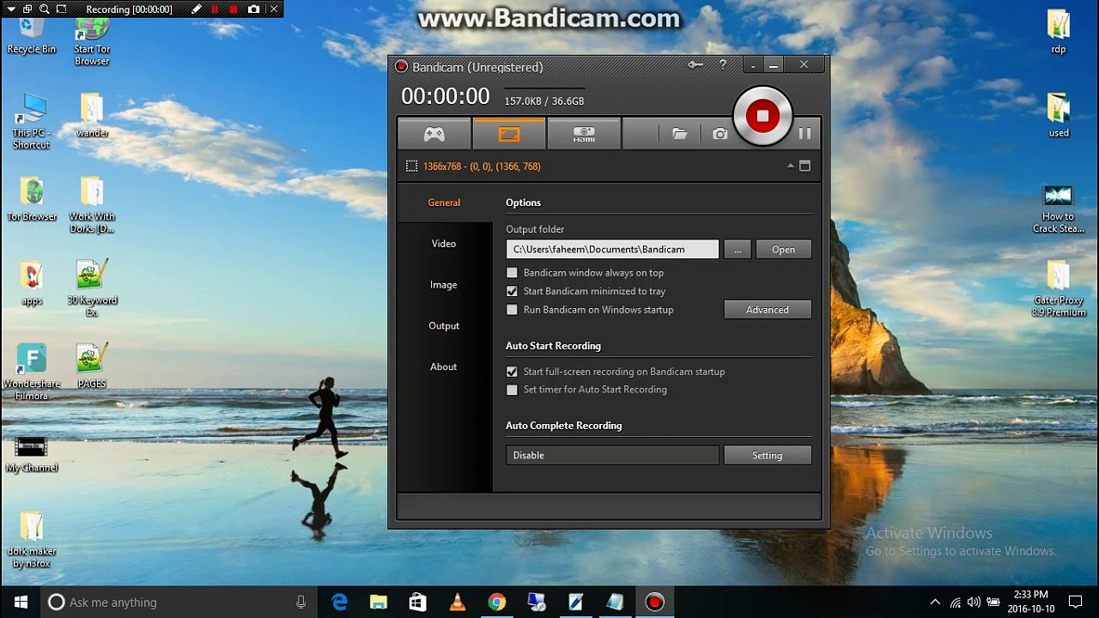This screenshot has height=618, width=1099.
Task: Stop via the recording bar red square
Action: (234, 9)
